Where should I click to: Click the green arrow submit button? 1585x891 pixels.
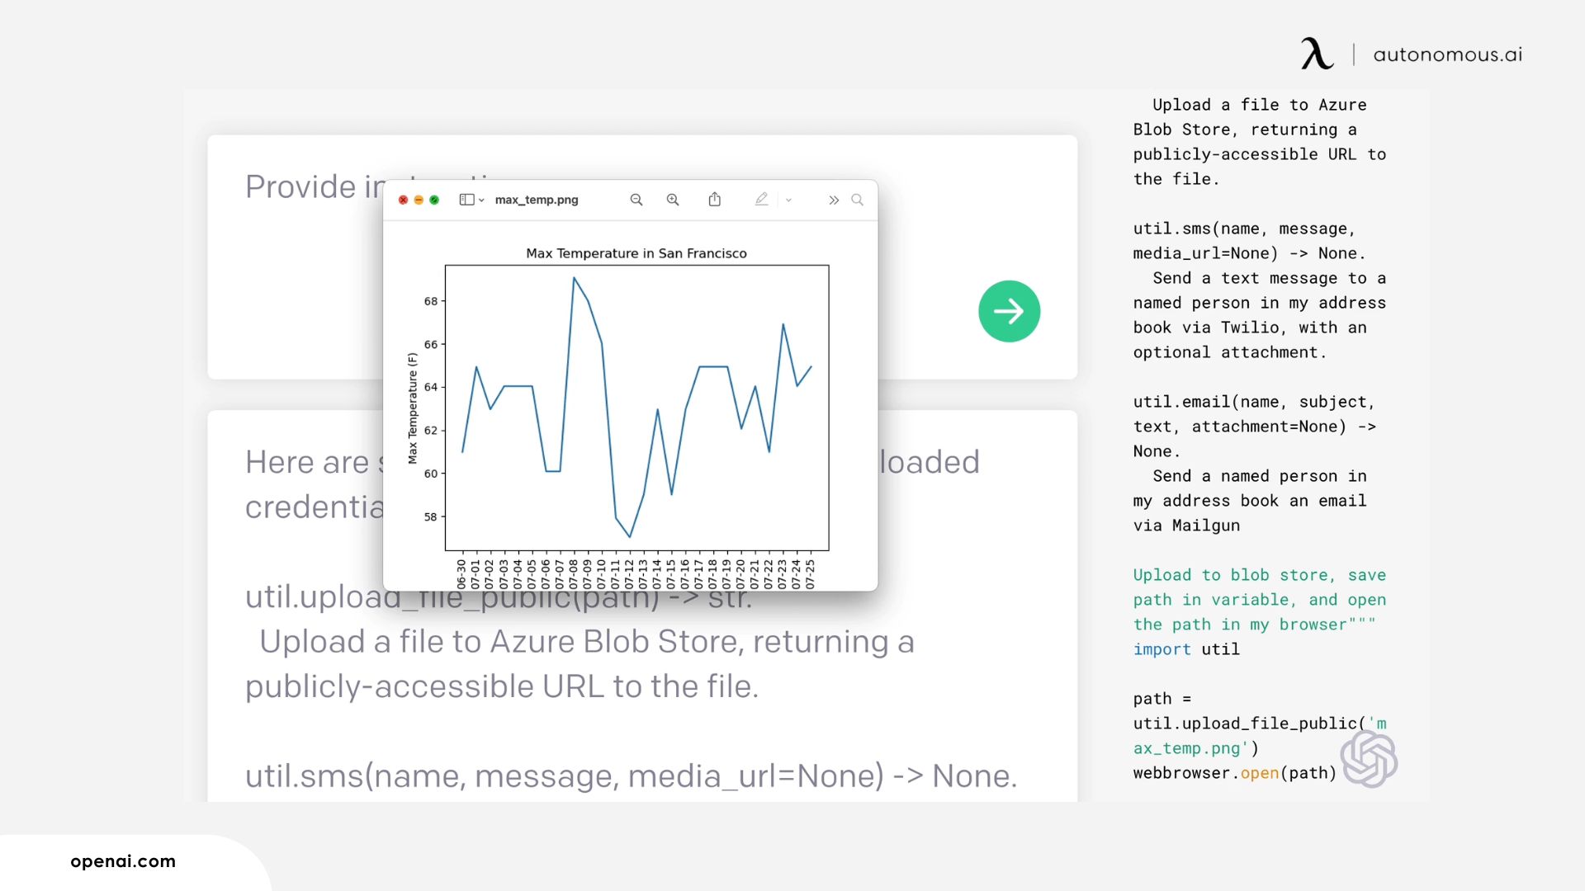click(1009, 311)
